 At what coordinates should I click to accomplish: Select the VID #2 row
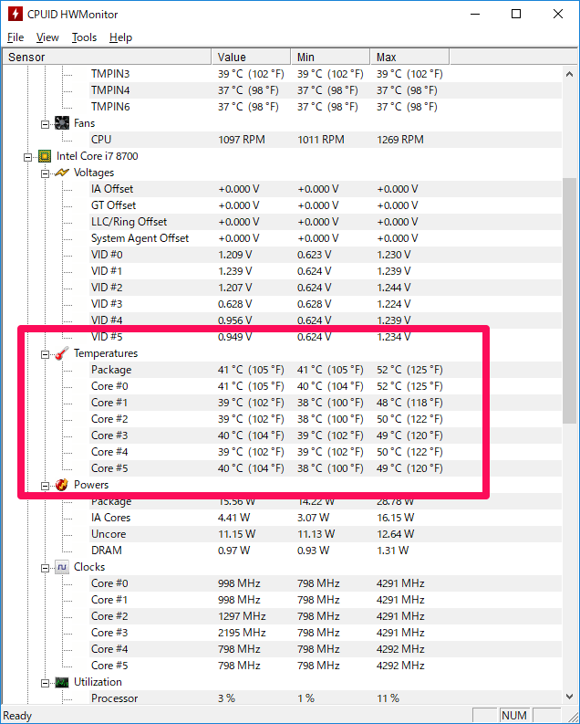[326, 288]
